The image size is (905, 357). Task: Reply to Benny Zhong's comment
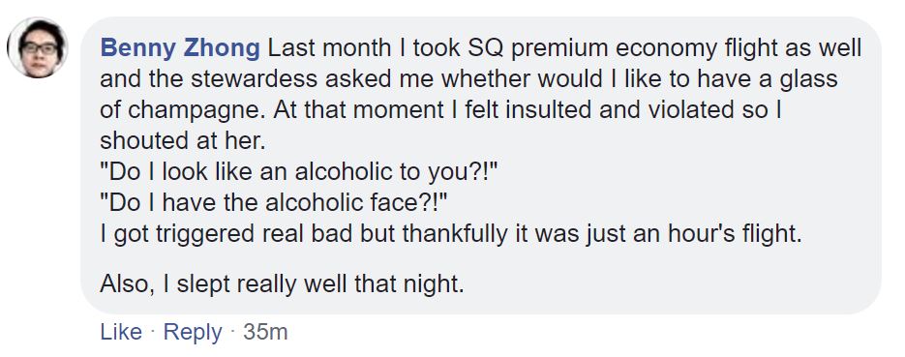coord(193,332)
